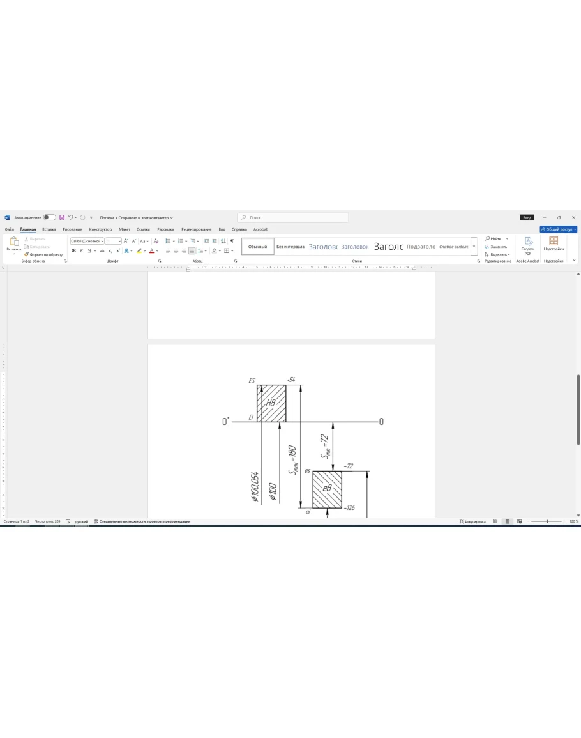
Task: Click the Общий доступ button
Action: (559, 229)
